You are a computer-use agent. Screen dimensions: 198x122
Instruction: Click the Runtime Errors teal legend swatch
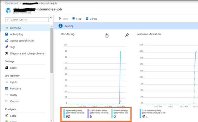[x=112, y=114]
